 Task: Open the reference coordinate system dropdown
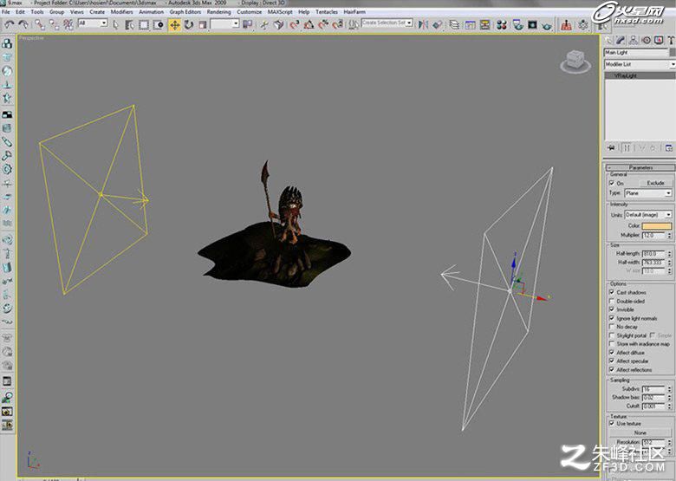[224, 23]
